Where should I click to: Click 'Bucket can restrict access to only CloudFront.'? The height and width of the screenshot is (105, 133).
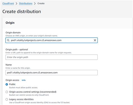click(29, 95)
